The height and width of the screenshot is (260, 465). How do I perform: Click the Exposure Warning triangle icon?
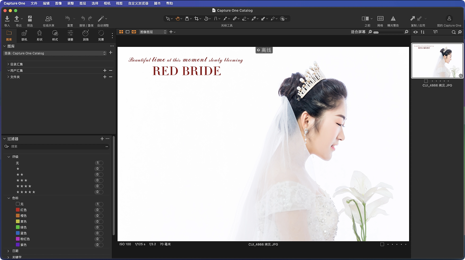click(393, 19)
